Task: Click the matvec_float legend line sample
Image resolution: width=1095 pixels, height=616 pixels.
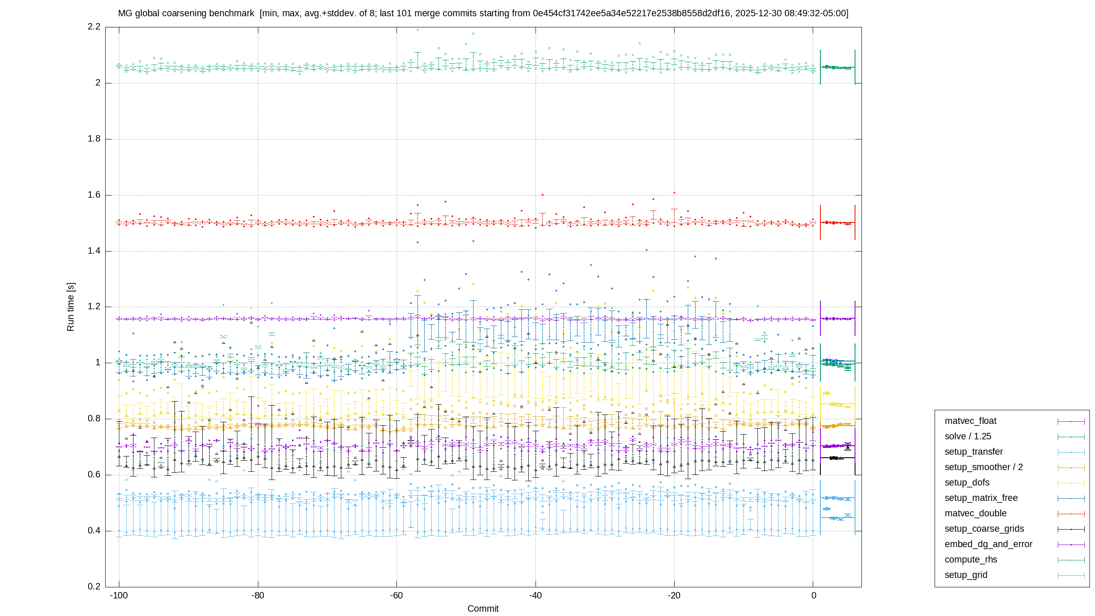Action: click(1071, 421)
